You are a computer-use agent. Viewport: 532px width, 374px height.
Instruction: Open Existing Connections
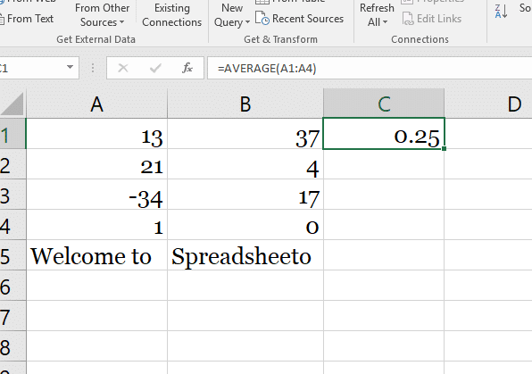click(x=171, y=15)
